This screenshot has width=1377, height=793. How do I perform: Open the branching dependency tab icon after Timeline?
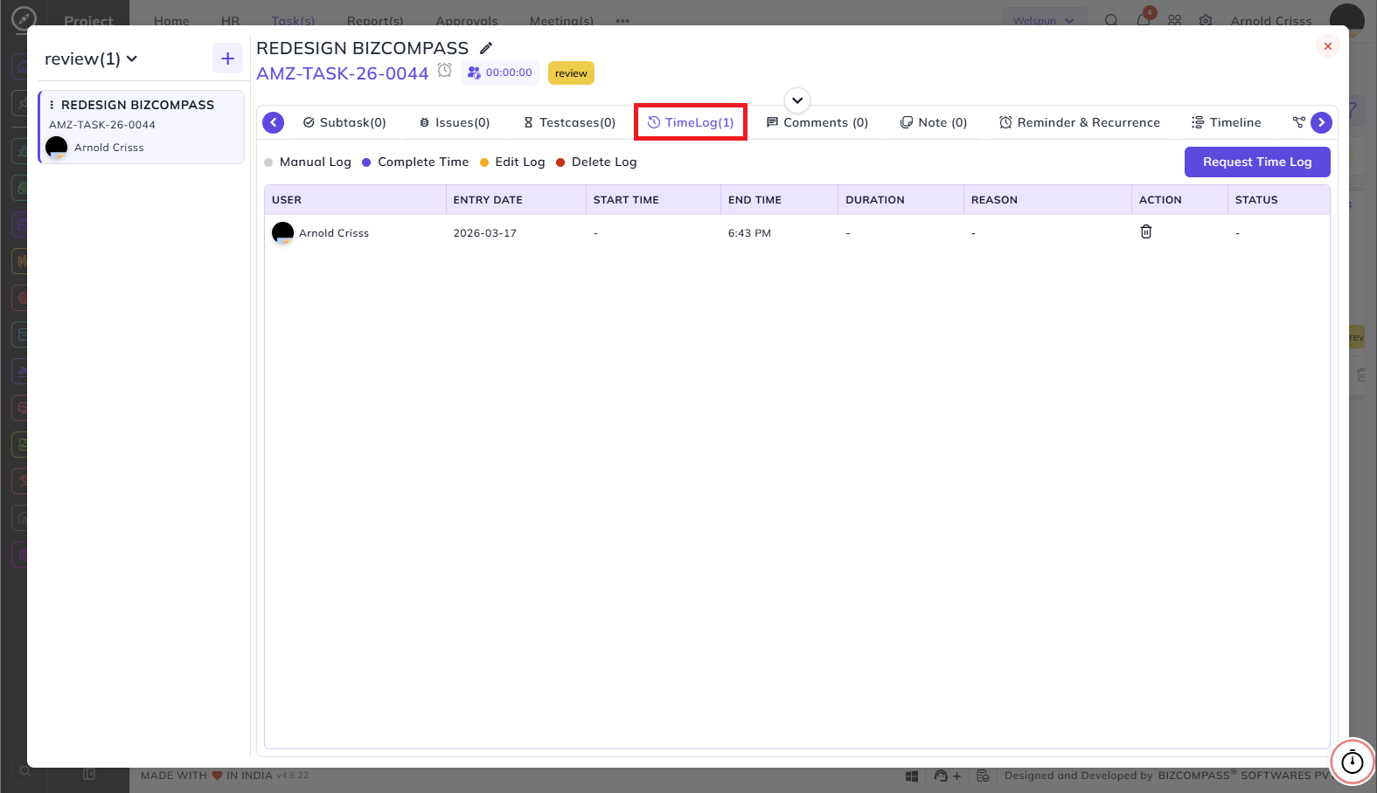coord(1298,122)
